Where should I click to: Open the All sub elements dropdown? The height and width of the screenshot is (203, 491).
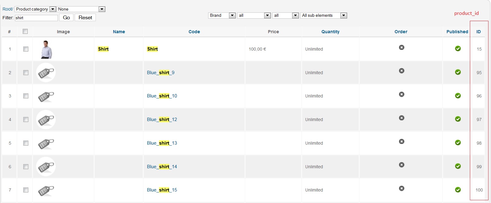[324, 15]
